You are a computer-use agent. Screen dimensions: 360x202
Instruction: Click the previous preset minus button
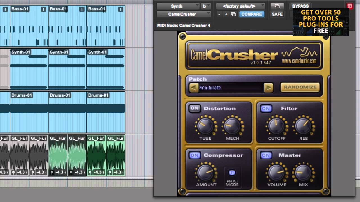pyautogui.click(x=219, y=14)
